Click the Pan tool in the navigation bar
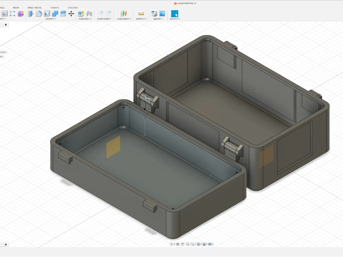343x257 pixels. (x=183, y=244)
